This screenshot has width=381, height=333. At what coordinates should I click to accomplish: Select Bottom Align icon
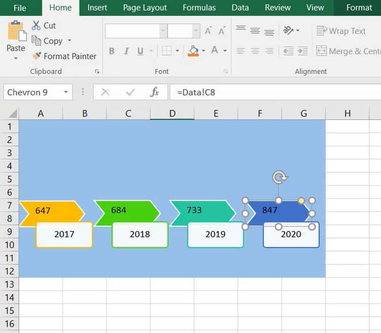coord(269,33)
